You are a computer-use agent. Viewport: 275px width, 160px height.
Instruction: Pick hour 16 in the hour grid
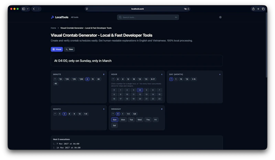pos(114,99)
